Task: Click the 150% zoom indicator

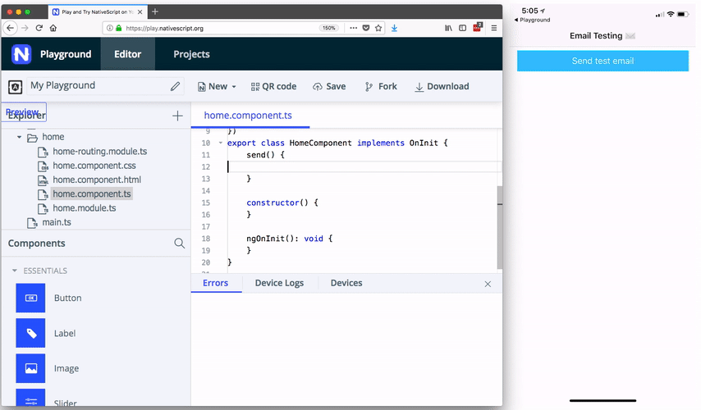Action: coord(329,28)
